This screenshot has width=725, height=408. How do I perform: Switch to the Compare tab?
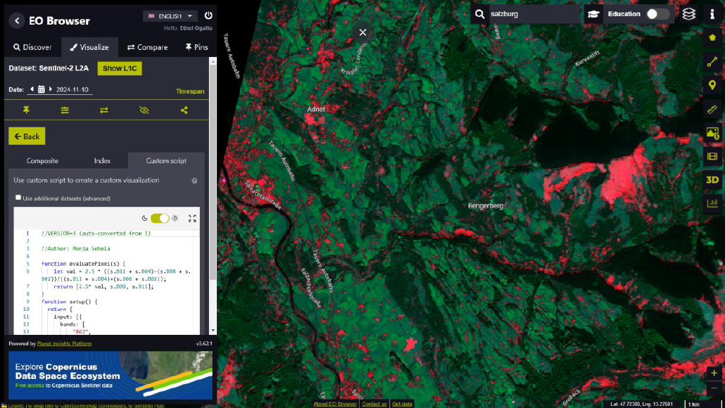[x=147, y=47]
